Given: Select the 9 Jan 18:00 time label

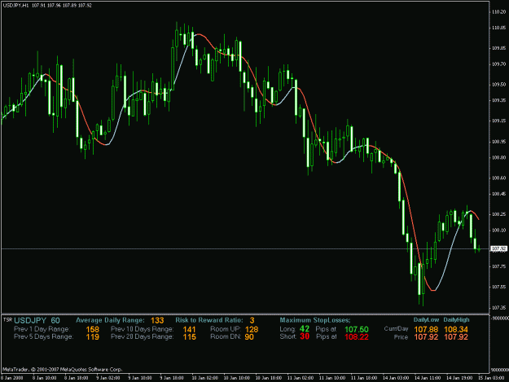Looking at the screenshot, I should tap(172, 378).
